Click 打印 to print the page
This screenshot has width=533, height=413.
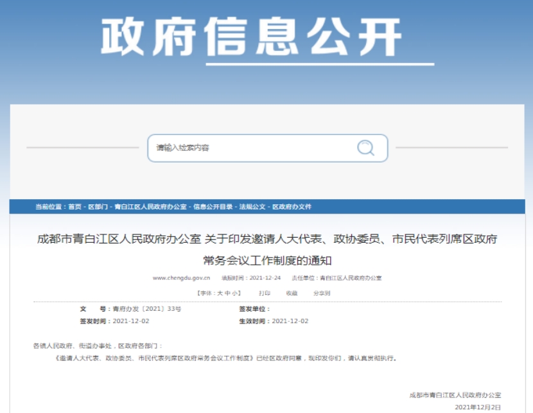[264, 293]
